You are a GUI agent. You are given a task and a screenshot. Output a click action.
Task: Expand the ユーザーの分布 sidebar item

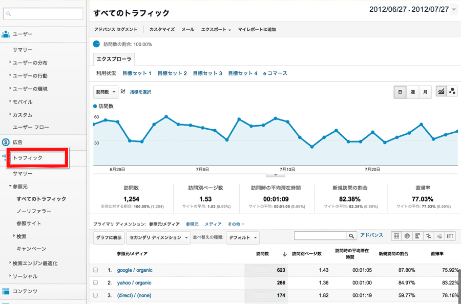tap(30, 63)
